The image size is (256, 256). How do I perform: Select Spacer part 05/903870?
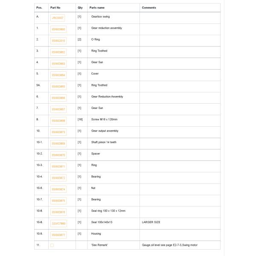coord(58,155)
